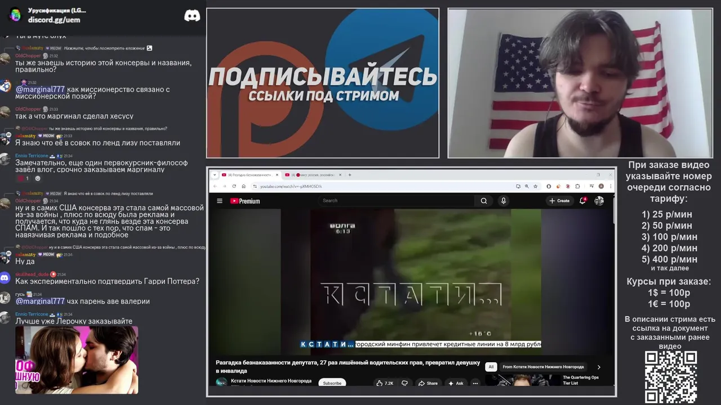The height and width of the screenshot is (405, 721).
Task: Expand related chips with right chevron
Action: click(x=599, y=367)
